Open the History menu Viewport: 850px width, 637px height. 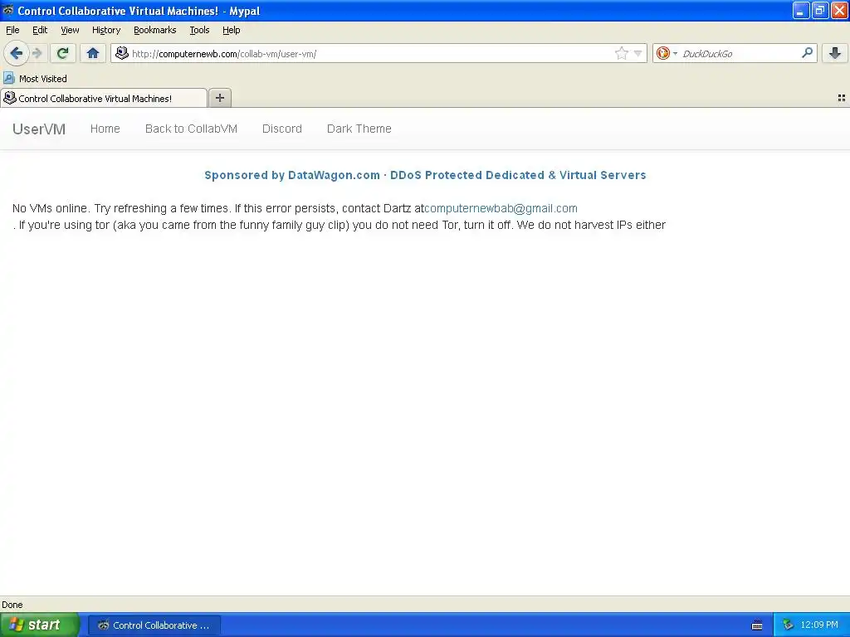point(106,30)
